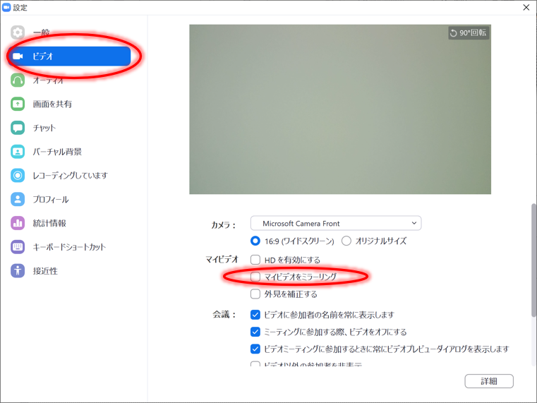537x403 pixels.
Task: Open Audio settings headphone icon
Action: (x=18, y=80)
